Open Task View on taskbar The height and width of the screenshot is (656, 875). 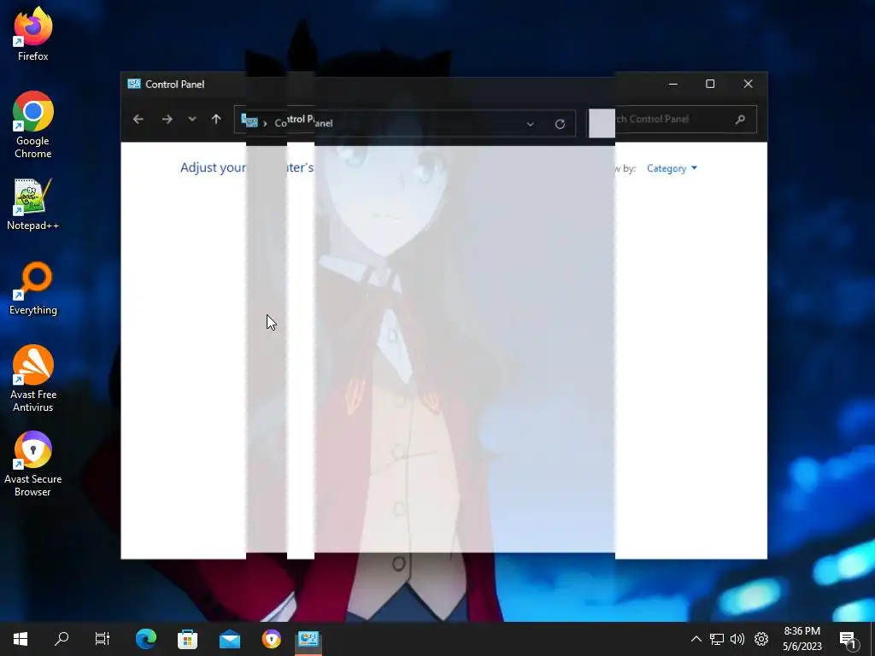pos(103,639)
